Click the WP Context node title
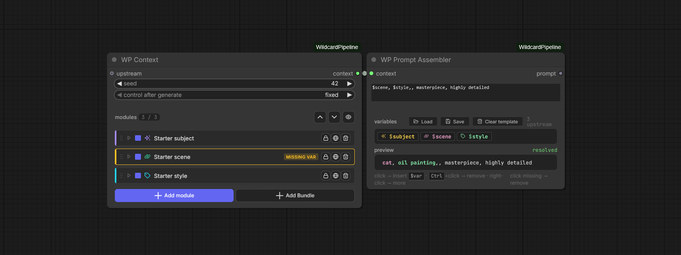 (x=140, y=60)
